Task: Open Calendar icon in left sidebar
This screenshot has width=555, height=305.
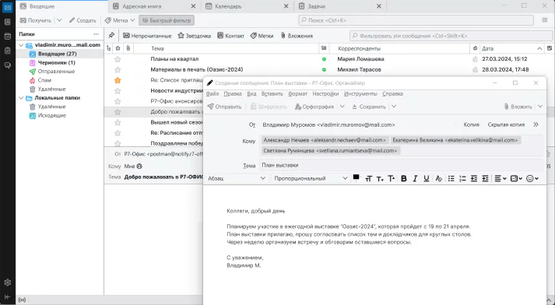Action: click(8, 36)
